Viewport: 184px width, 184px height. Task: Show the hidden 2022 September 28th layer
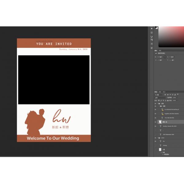coord(155,134)
